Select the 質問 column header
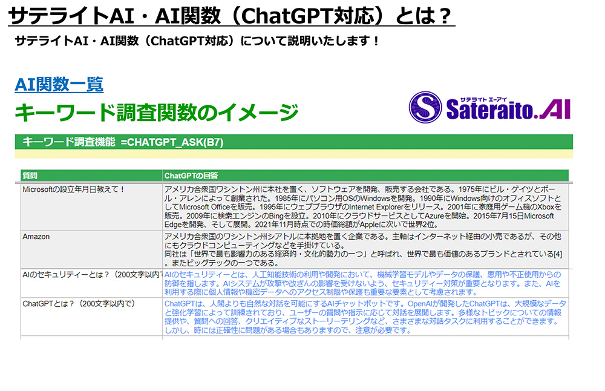Screen dimensions: 605x391 [x=91, y=176]
